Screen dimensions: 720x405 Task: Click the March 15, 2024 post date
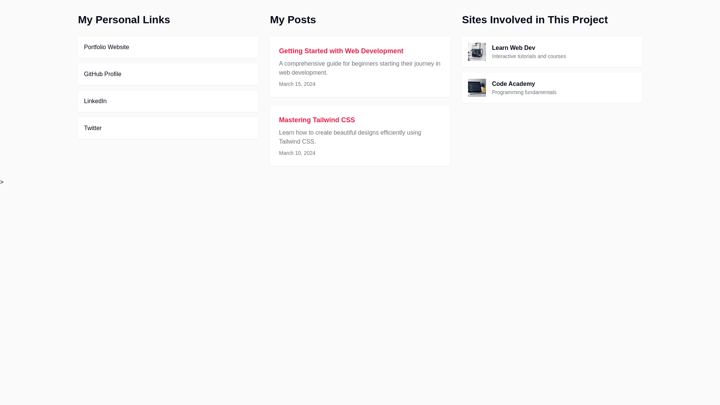pos(297,84)
